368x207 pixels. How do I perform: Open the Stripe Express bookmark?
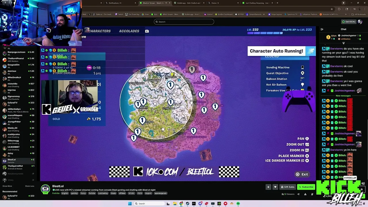275,14
